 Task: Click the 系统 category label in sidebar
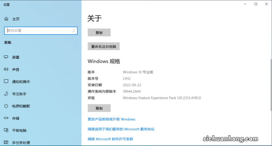click(8, 43)
